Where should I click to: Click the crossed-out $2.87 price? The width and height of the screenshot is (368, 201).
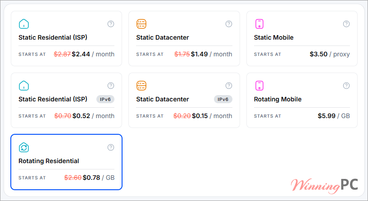pyautogui.click(x=62, y=54)
